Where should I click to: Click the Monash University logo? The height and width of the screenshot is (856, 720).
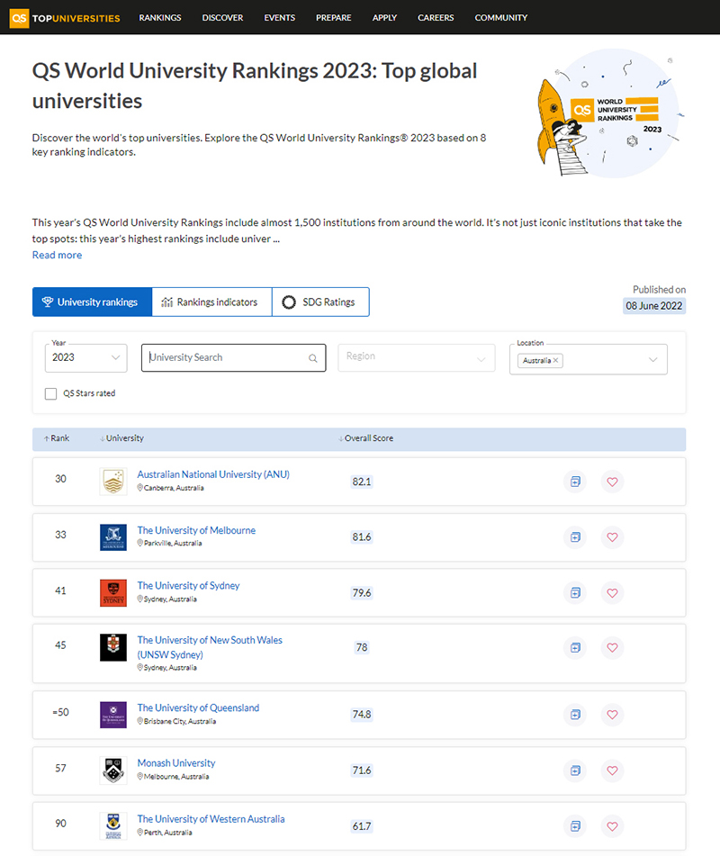pyautogui.click(x=113, y=770)
